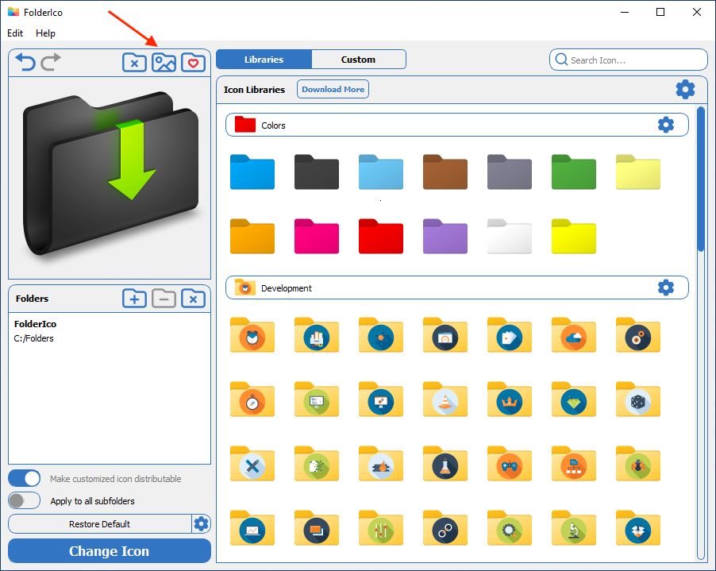This screenshot has width=716, height=571.
Task: Click the redo arrow icon
Action: point(51,62)
